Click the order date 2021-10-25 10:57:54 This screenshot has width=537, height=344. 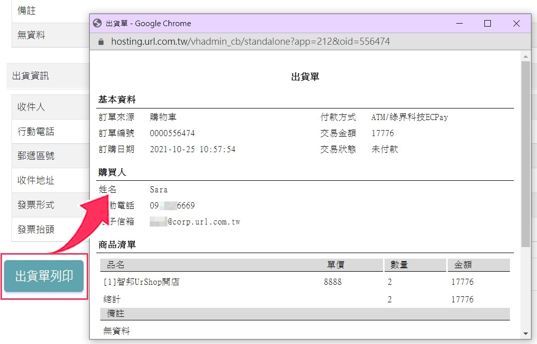pyautogui.click(x=193, y=149)
